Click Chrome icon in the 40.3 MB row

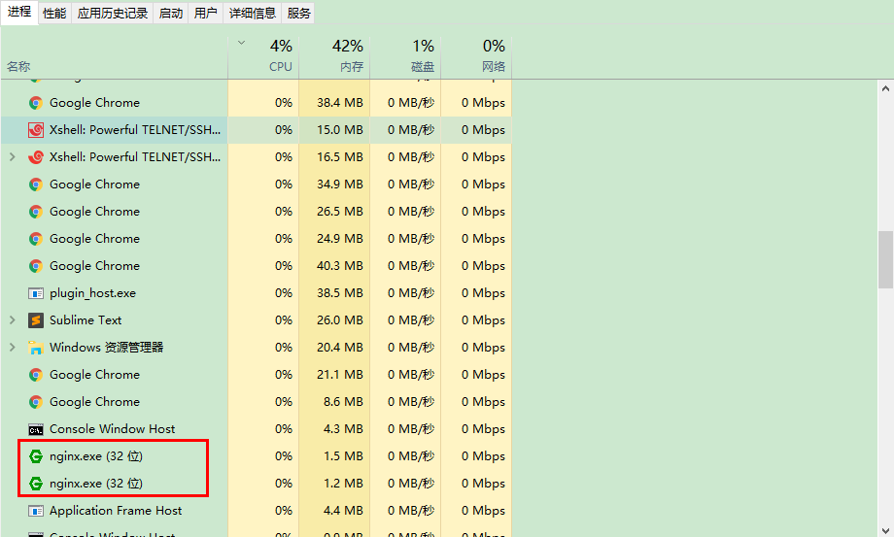(x=36, y=266)
